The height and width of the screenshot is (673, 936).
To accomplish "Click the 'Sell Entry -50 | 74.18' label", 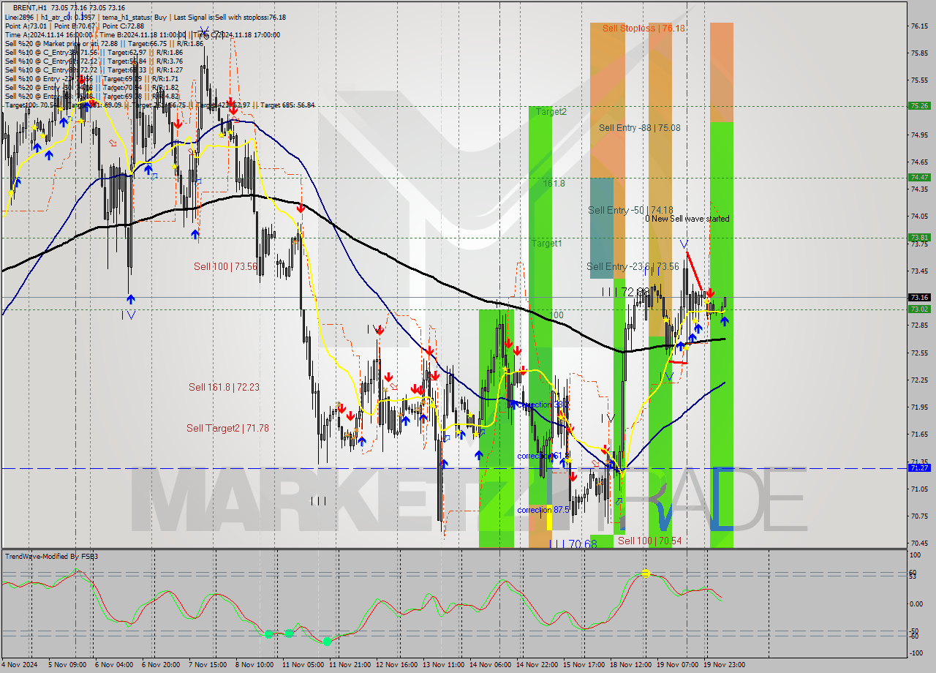I will click(630, 210).
